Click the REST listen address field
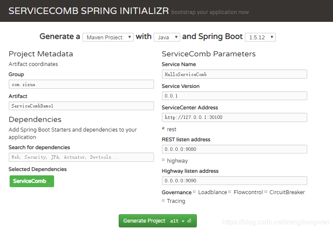This screenshot has height=230, width=333. pos(234,149)
